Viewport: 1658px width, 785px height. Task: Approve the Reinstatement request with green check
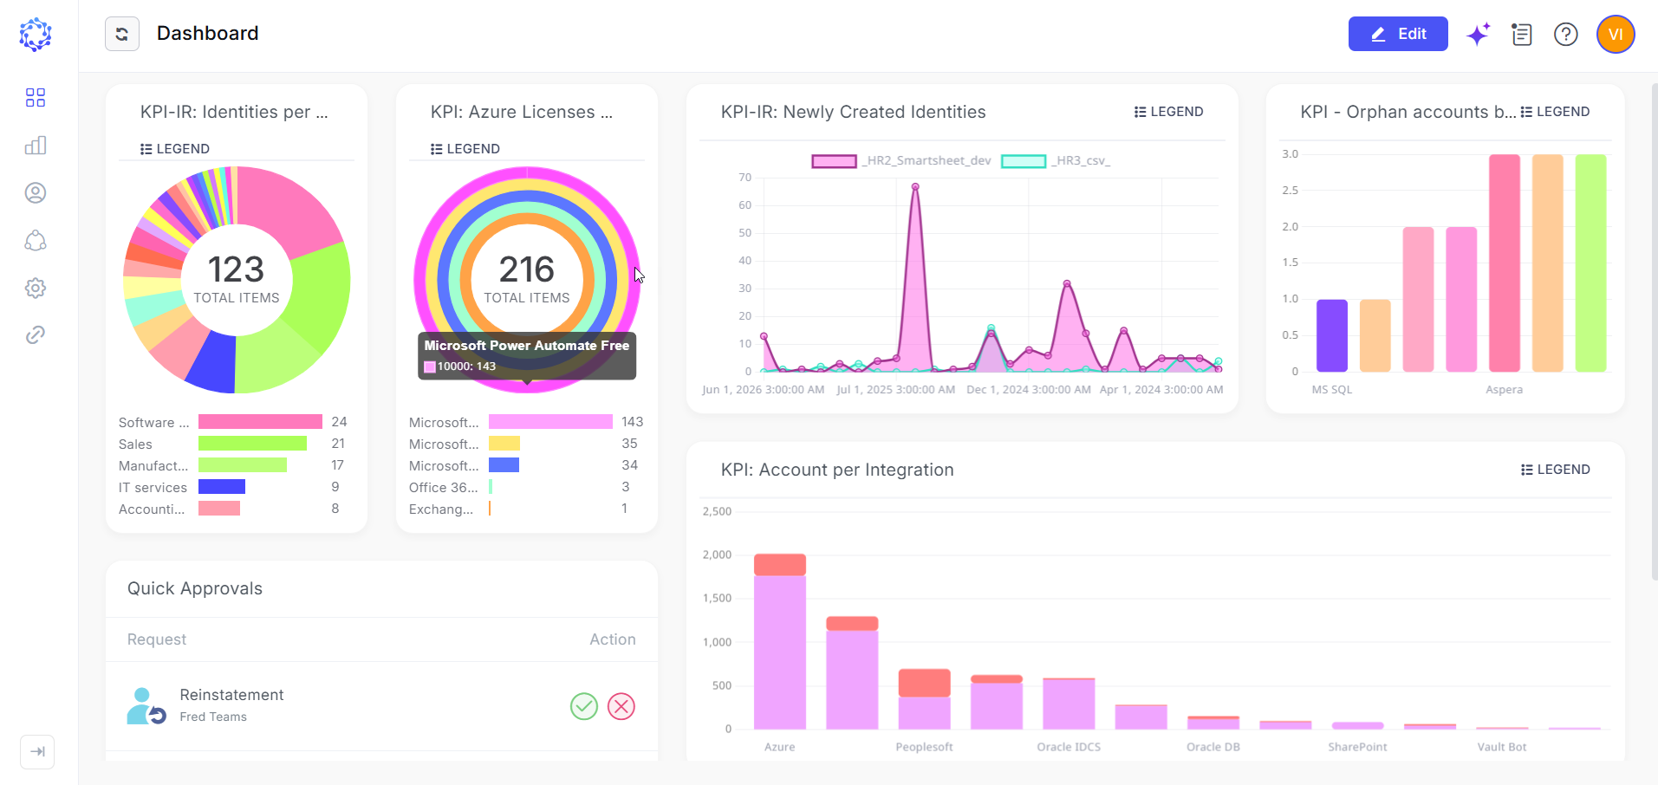click(584, 706)
